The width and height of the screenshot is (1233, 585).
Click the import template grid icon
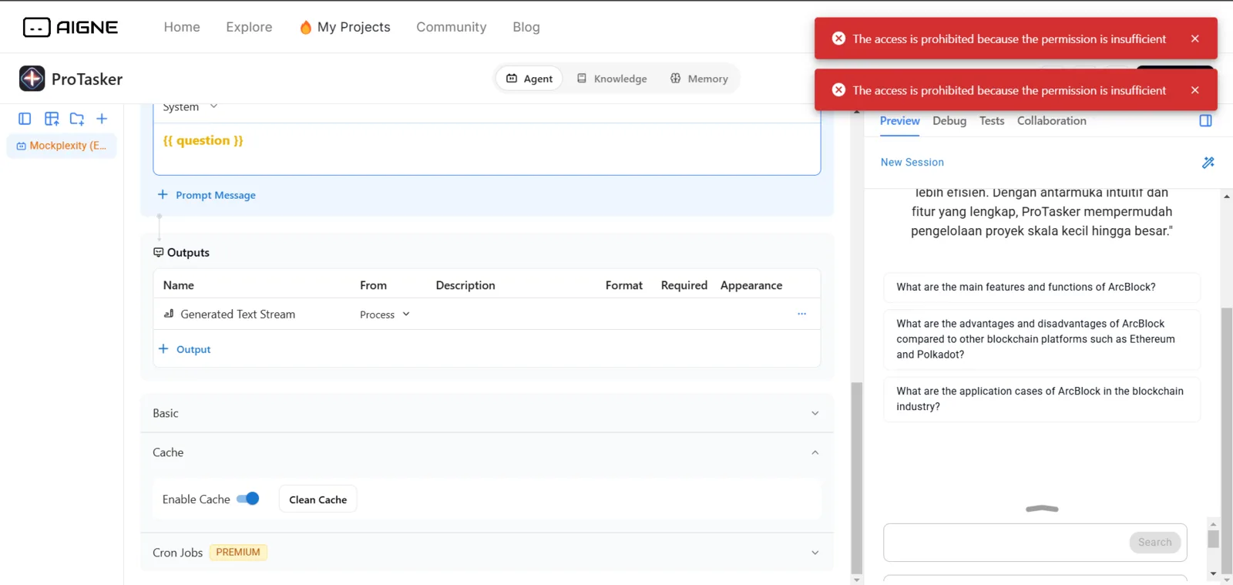click(x=52, y=119)
